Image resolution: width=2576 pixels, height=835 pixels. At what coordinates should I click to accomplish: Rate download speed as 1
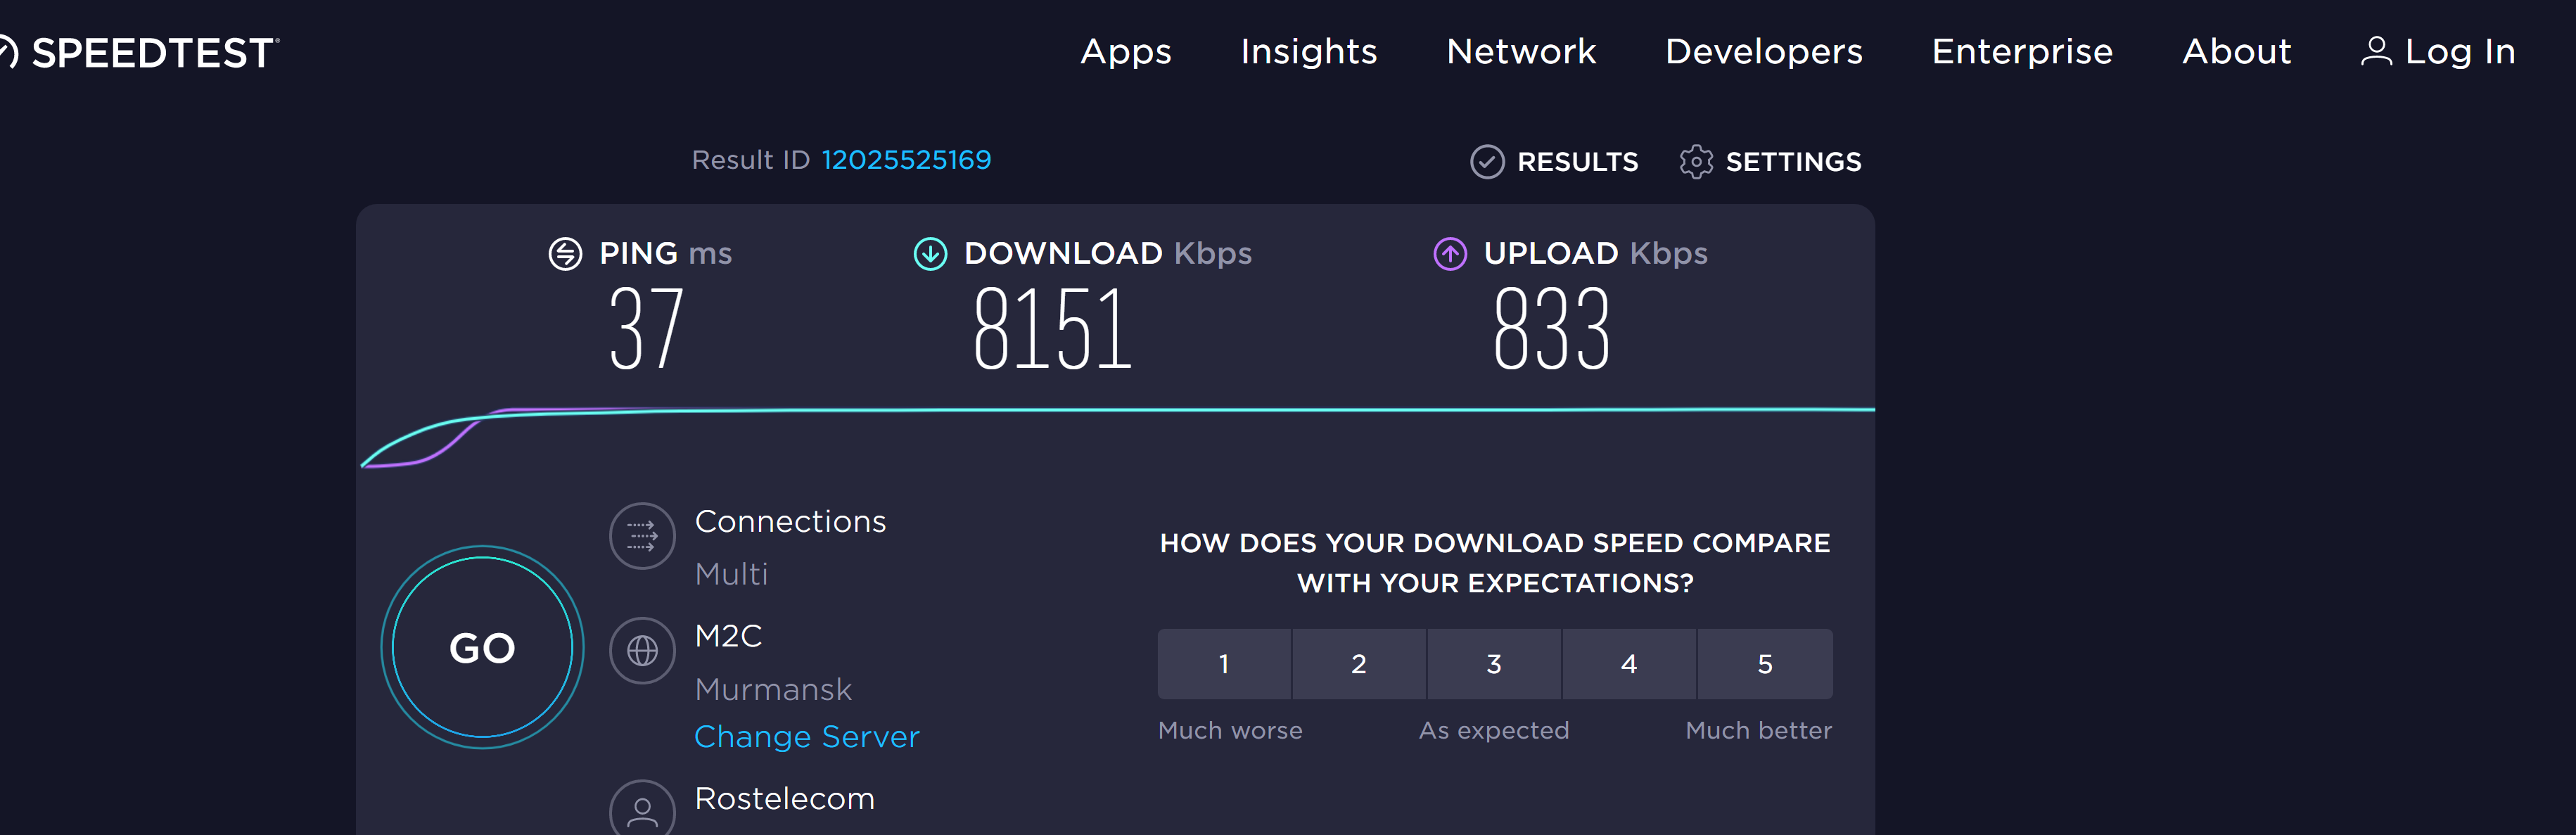click(1224, 664)
